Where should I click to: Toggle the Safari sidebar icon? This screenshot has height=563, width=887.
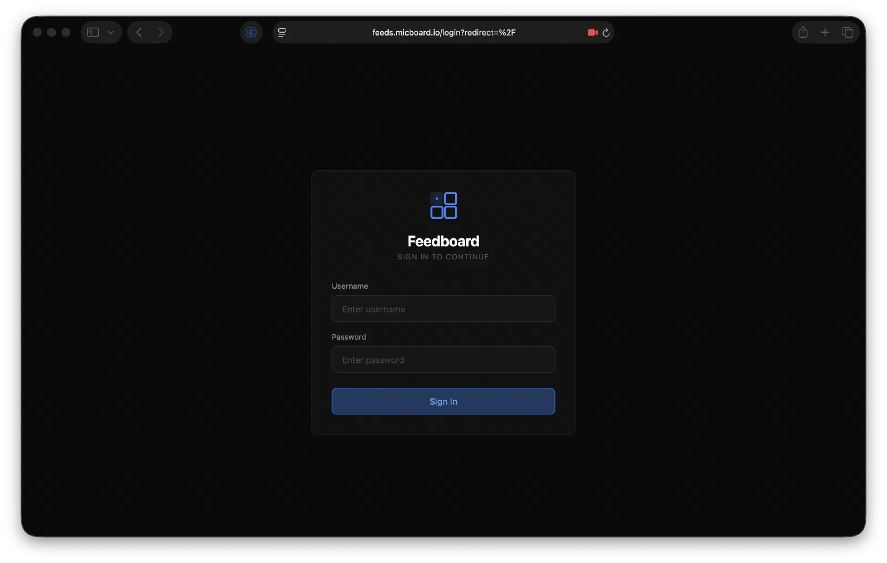pos(93,32)
